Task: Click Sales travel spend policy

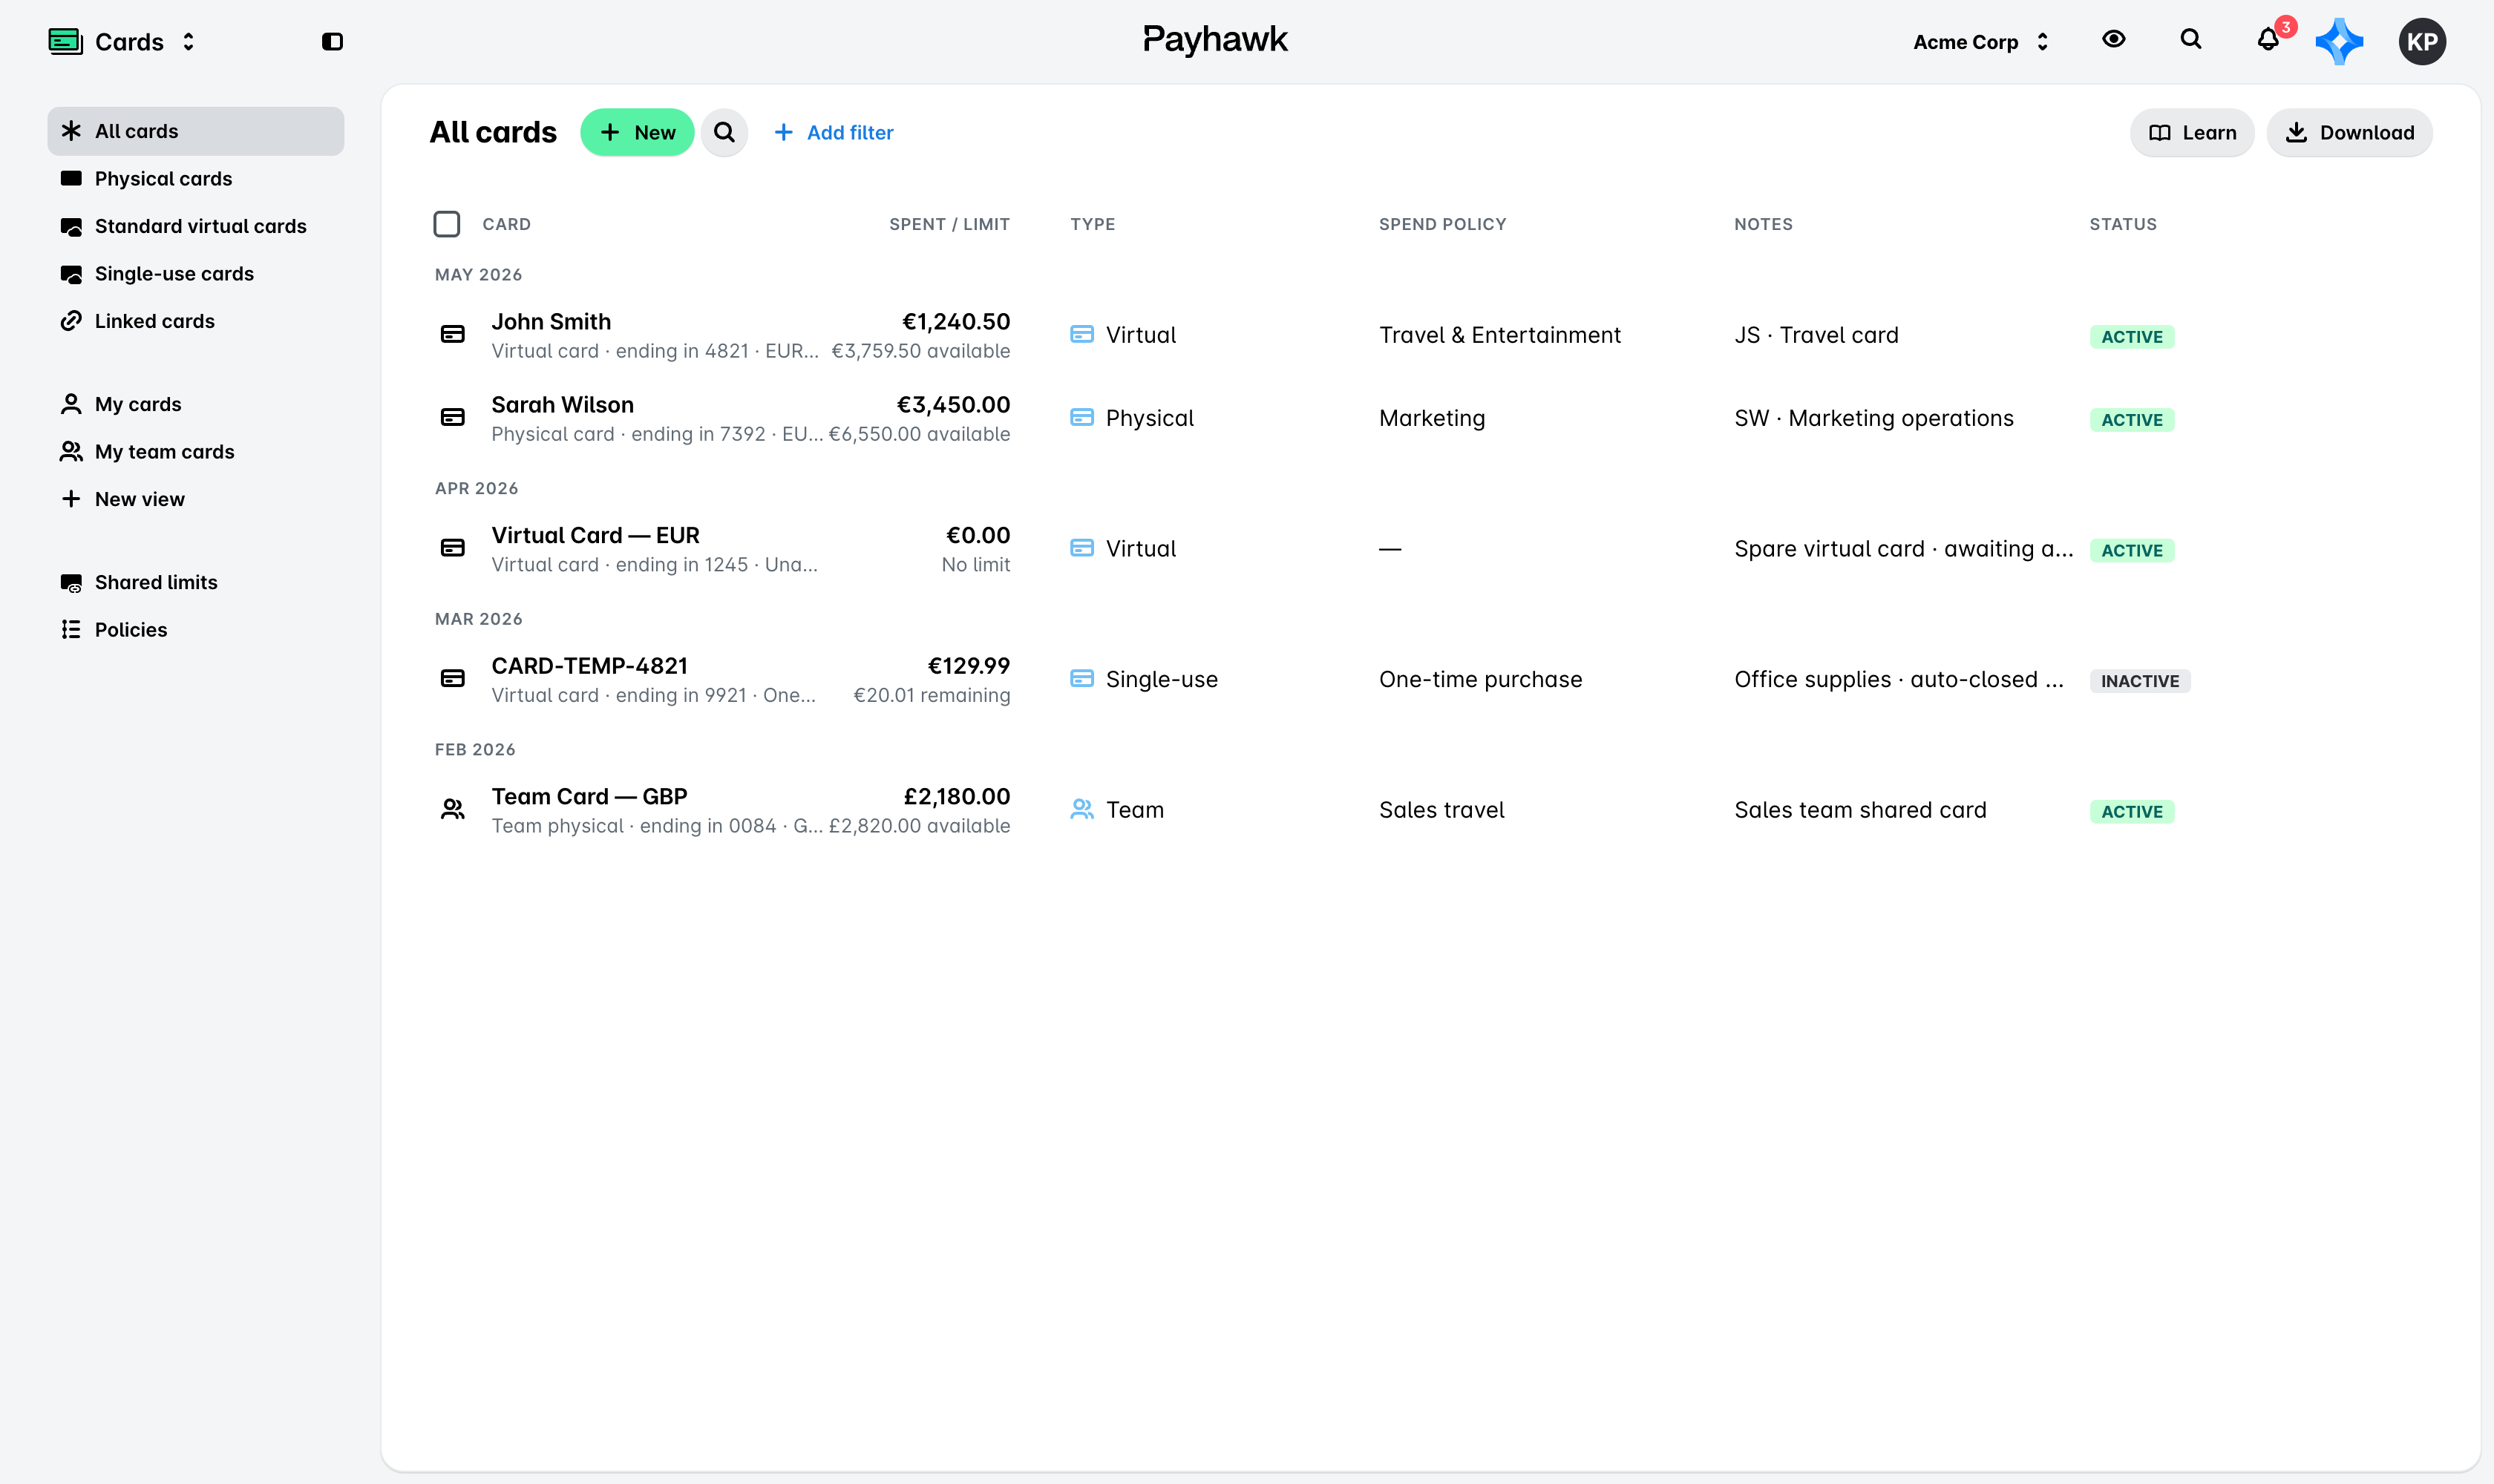Action: click(x=1441, y=811)
